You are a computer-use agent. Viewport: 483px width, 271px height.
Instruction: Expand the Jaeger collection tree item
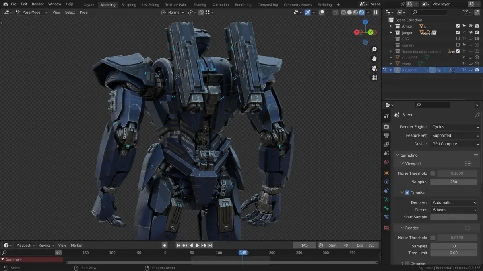pyautogui.click(x=391, y=33)
